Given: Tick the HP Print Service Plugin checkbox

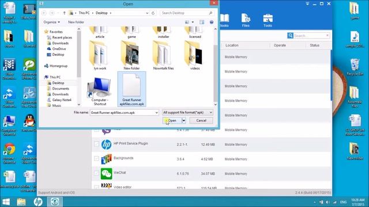Looking at the screenshot, I should [96, 144].
